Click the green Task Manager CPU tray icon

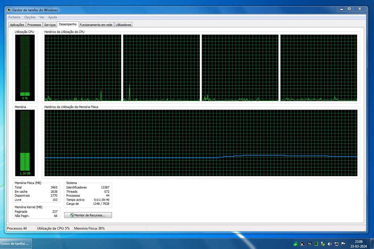[316, 244]
